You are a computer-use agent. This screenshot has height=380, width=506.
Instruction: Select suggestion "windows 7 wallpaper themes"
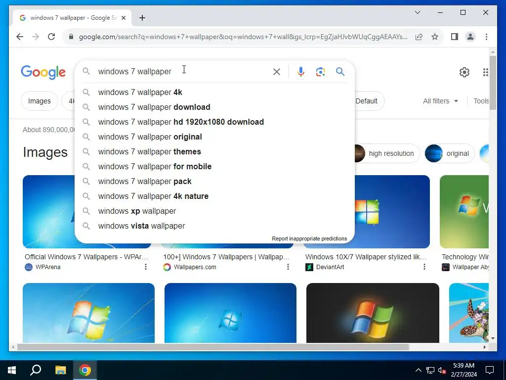pos(214,152)
